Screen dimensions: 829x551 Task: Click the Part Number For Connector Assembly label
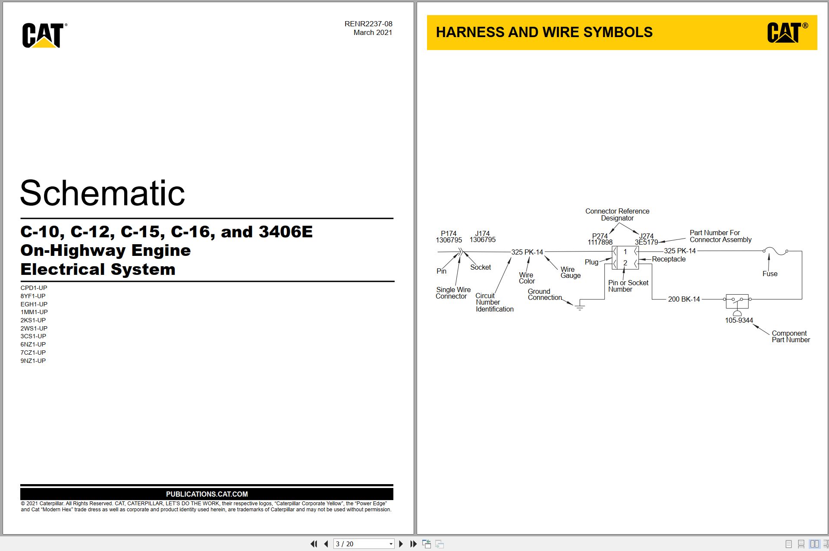coord(720,236)
